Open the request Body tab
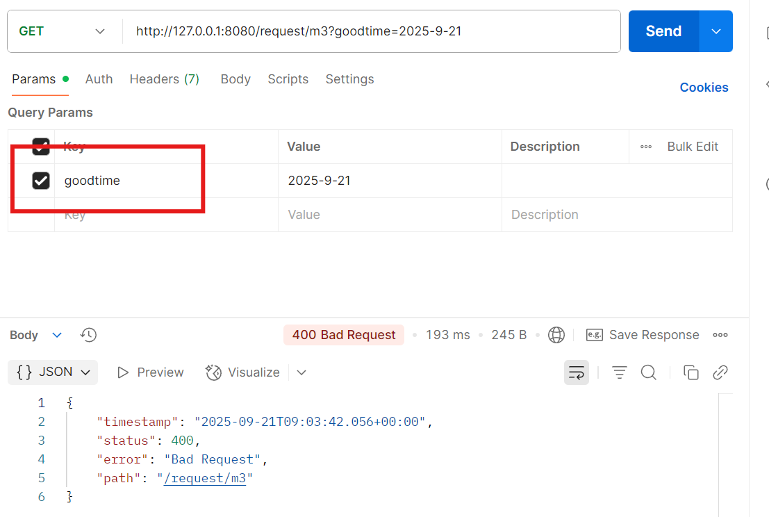 (235, 79)
